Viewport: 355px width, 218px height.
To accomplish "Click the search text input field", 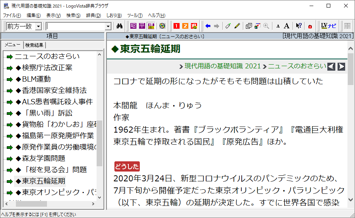I will click(x=76, y=26).
